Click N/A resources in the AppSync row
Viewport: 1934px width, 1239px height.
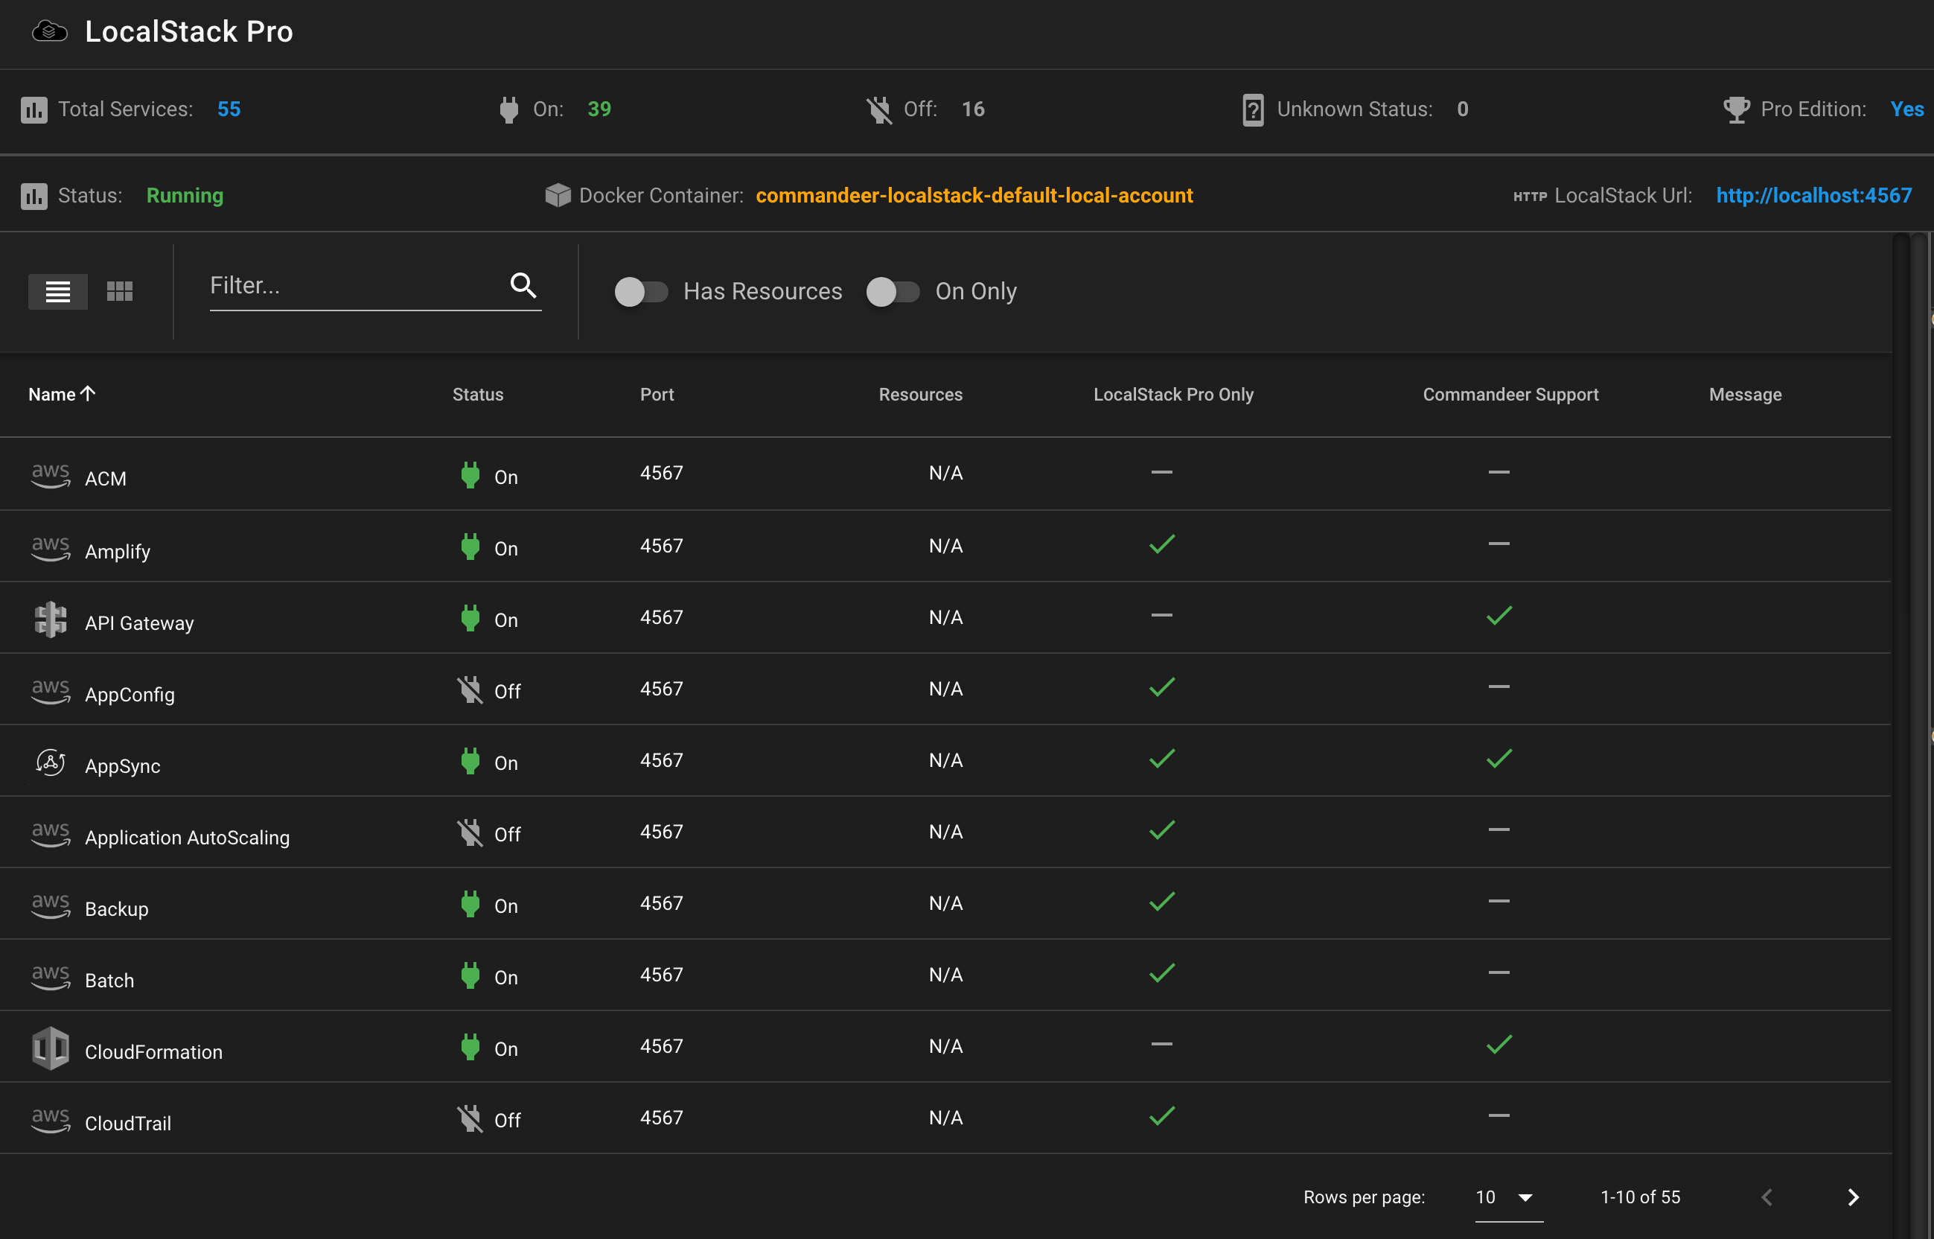[945, 760]
